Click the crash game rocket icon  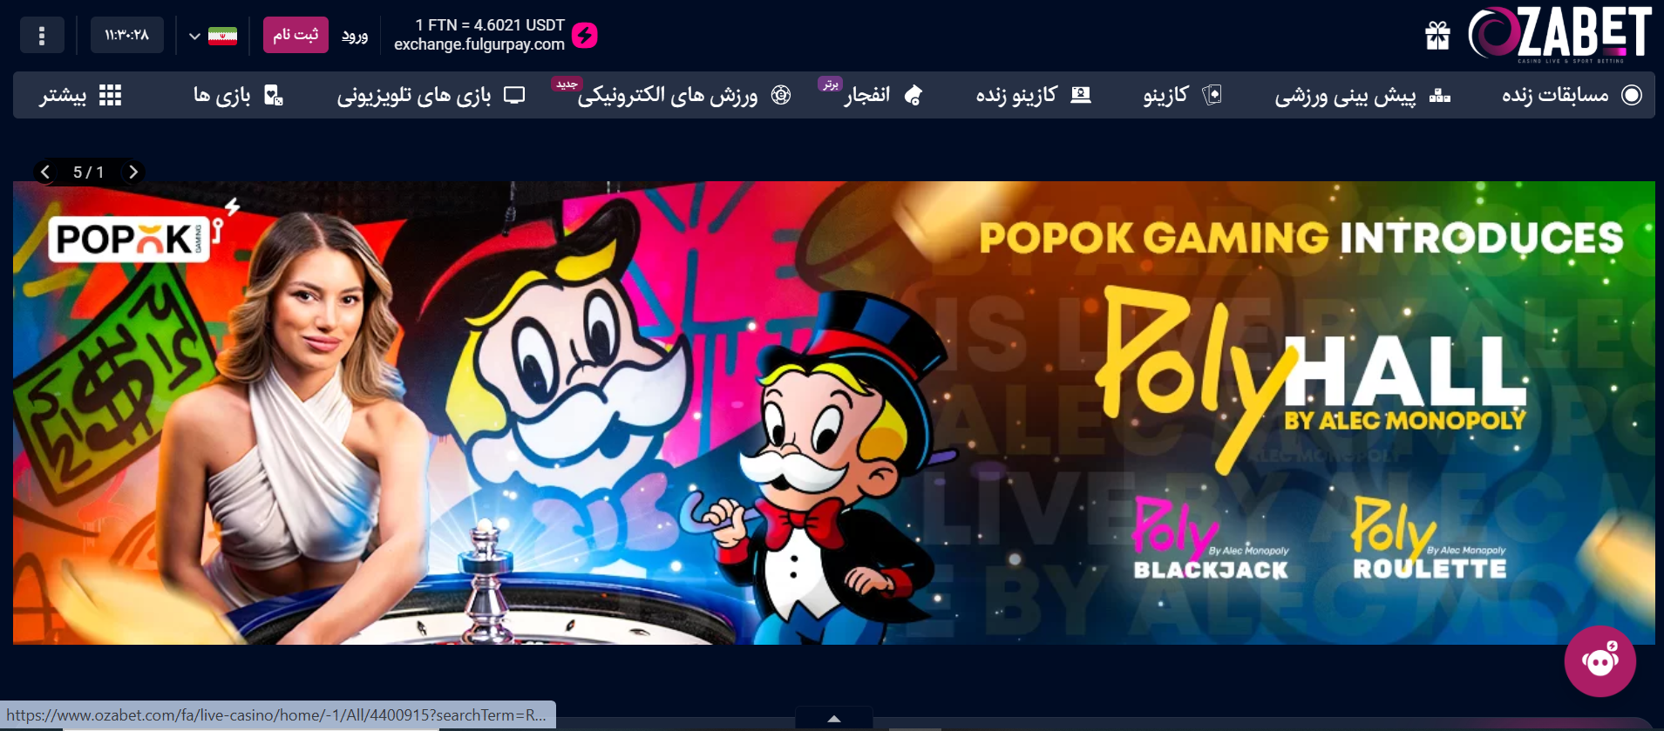coord(913,95)
